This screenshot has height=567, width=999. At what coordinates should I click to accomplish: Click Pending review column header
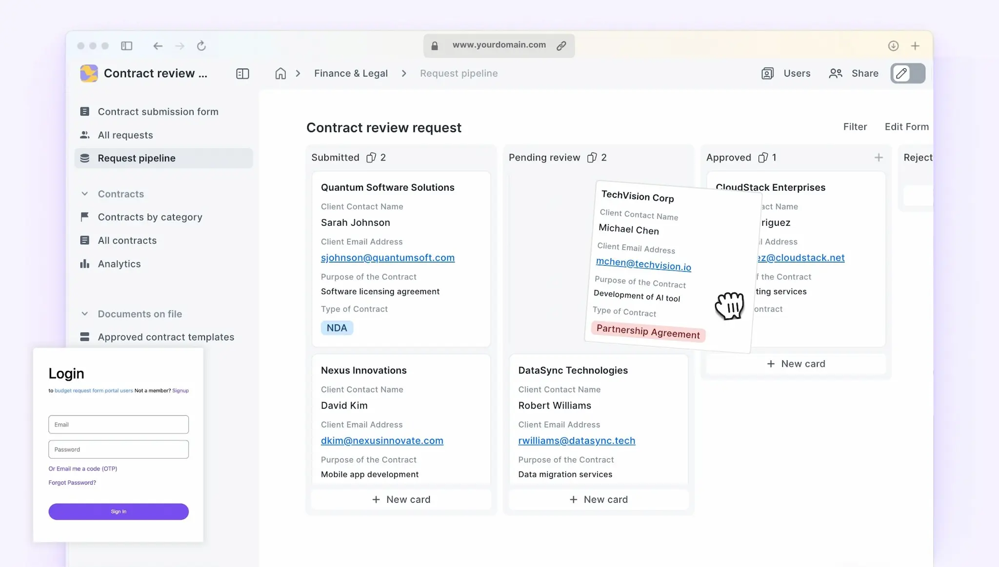(x=544, y=157)
